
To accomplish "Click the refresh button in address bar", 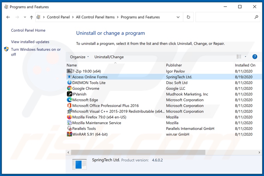I will click(x=188, y=17).
